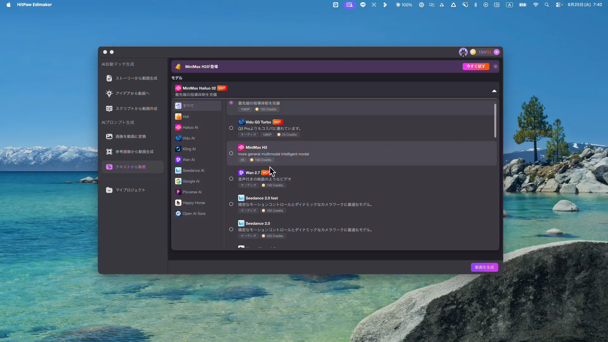This screenshot has height=342, width=608.
Task: Click the date and time in menu bar
Action: click(585, 5)
